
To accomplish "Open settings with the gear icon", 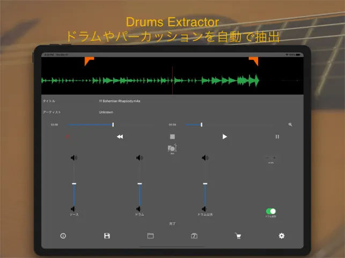I will [x=282, y=236].
